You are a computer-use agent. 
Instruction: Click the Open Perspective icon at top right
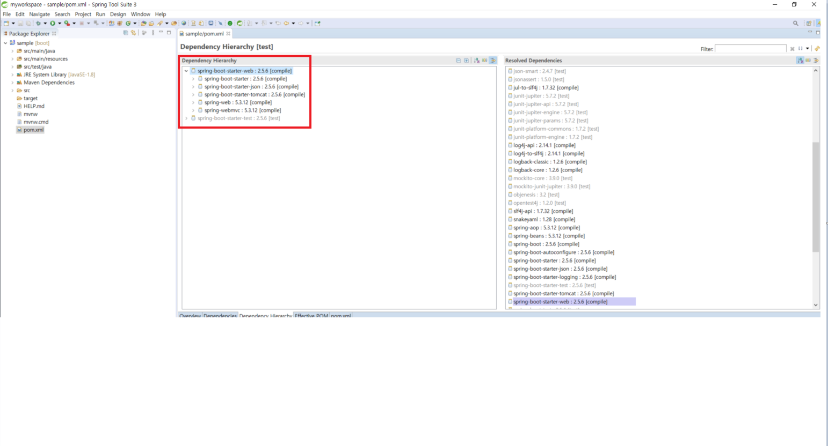[809, 23]
